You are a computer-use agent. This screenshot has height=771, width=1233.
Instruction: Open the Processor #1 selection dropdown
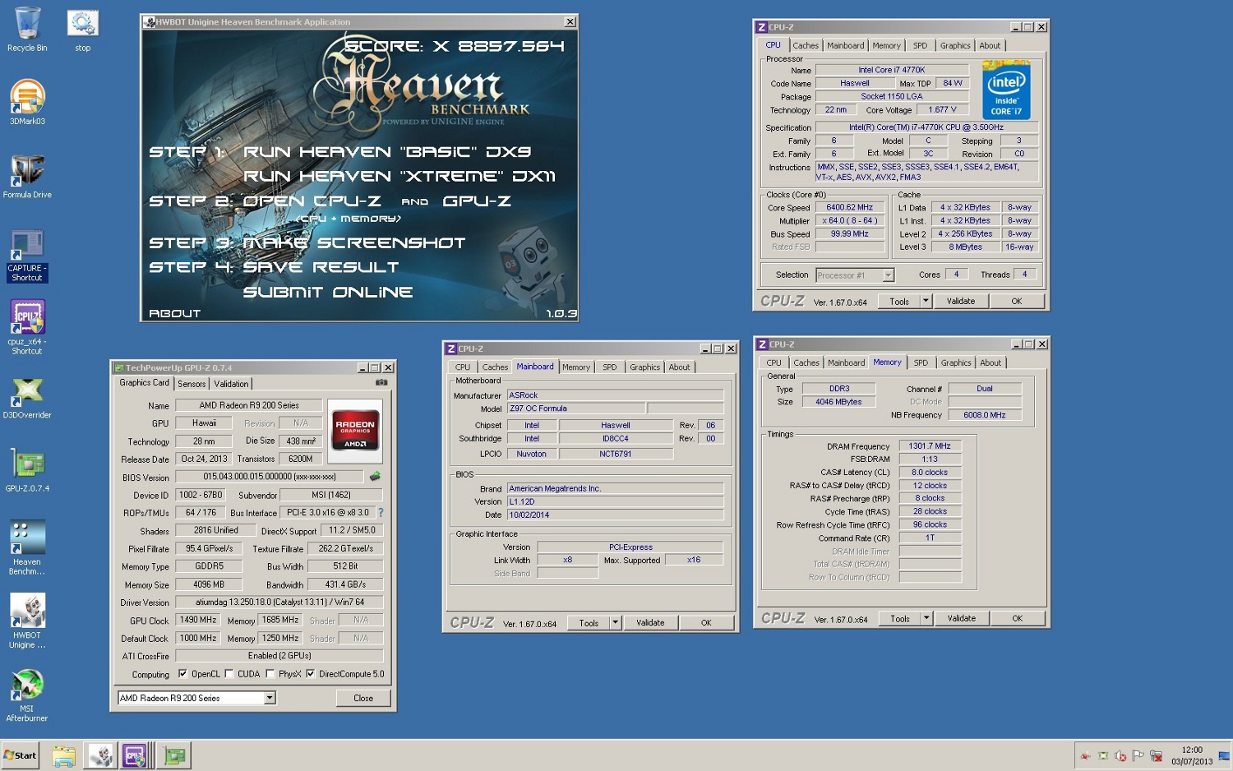click(888, 275)
